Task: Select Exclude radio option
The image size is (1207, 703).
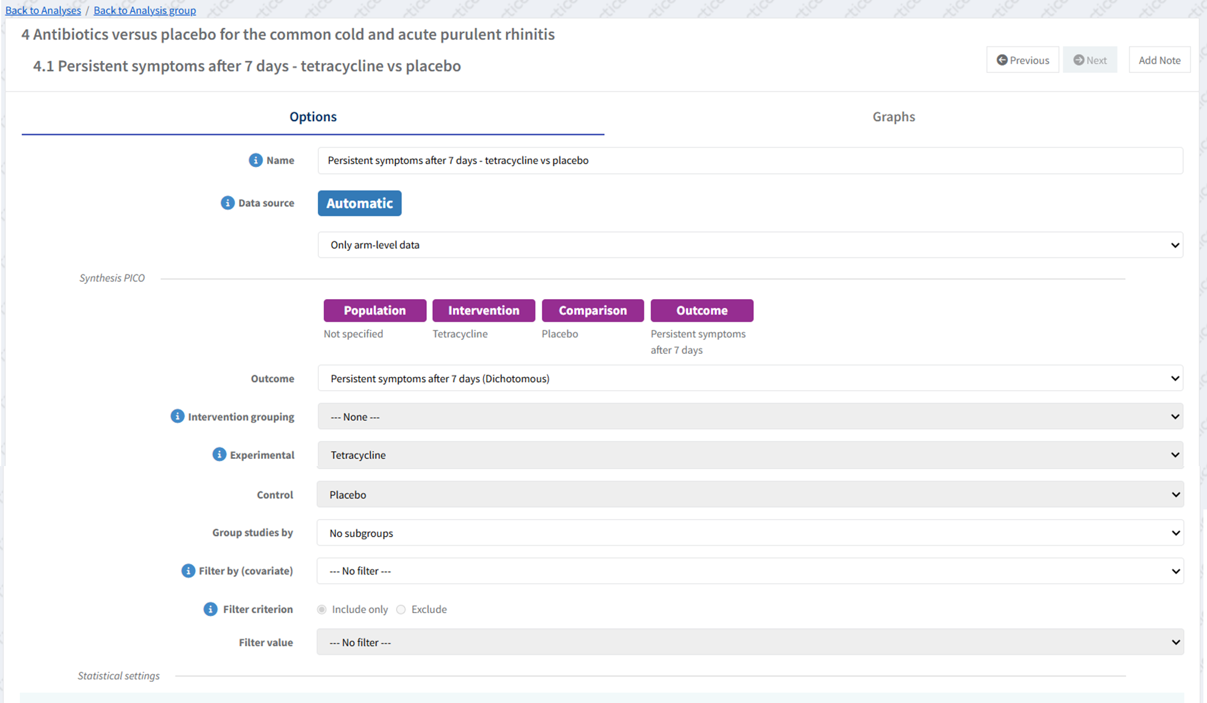Action: click(x=401, y=610)
